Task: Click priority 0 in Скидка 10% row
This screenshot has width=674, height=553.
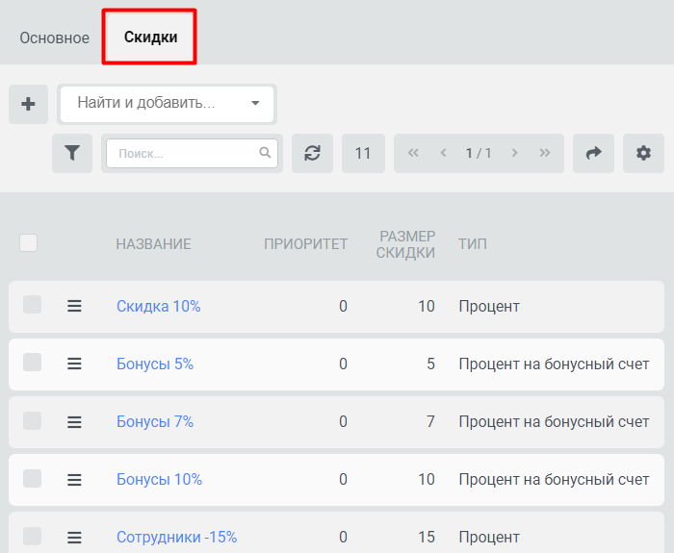Action: tap(343, 306)
